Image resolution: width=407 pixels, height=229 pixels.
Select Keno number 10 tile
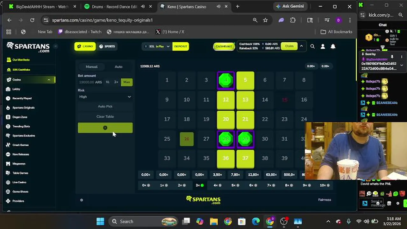tap(187, 100)
